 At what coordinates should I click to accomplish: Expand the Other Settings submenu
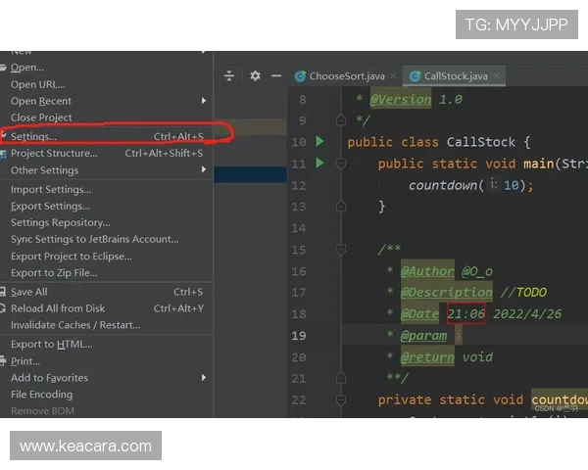click(204, 170)
